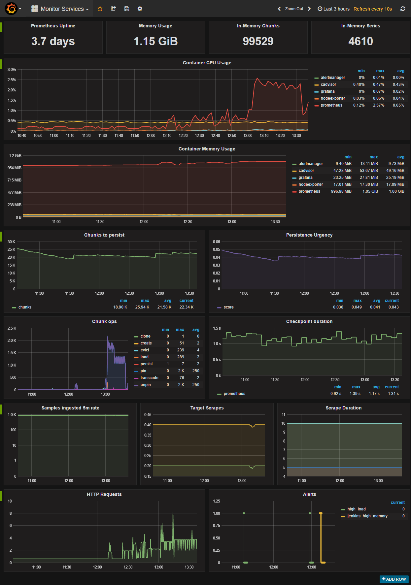Screen dimensions: 411x585
Task: Open Chunk ops panel title menu
Action: click(104, 321)
